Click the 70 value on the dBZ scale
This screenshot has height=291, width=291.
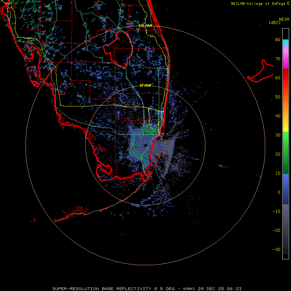[x=278, y=59]
